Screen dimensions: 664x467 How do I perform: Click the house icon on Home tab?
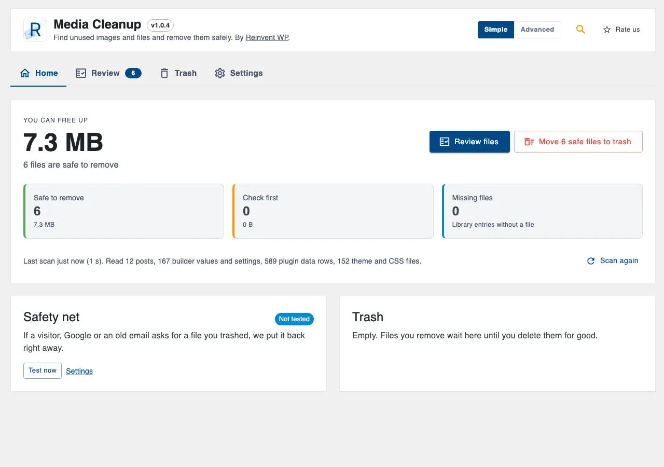[x=25, y=73]
